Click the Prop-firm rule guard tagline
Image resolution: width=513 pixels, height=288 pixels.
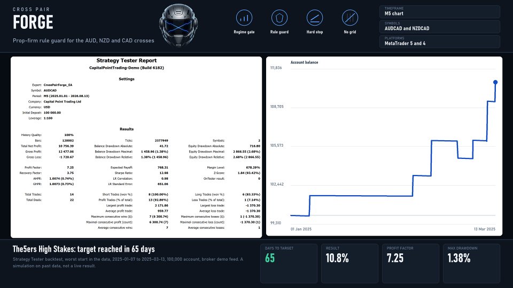(x=83, y=41)
